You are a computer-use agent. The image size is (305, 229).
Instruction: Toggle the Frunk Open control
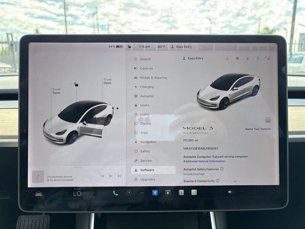pyautogui.click(x=56, y=91)
